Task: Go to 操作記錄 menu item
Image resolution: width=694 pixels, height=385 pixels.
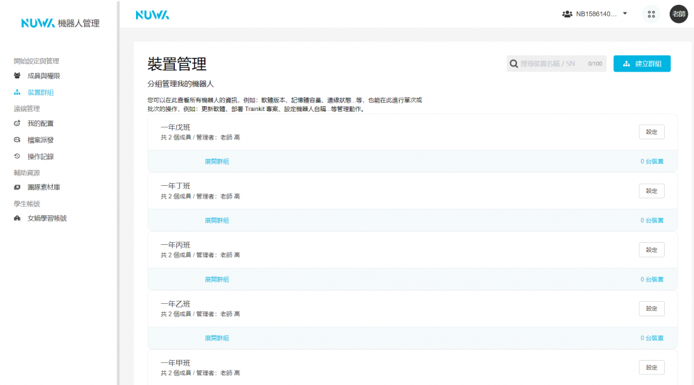Action: click(x=40, y=157)
